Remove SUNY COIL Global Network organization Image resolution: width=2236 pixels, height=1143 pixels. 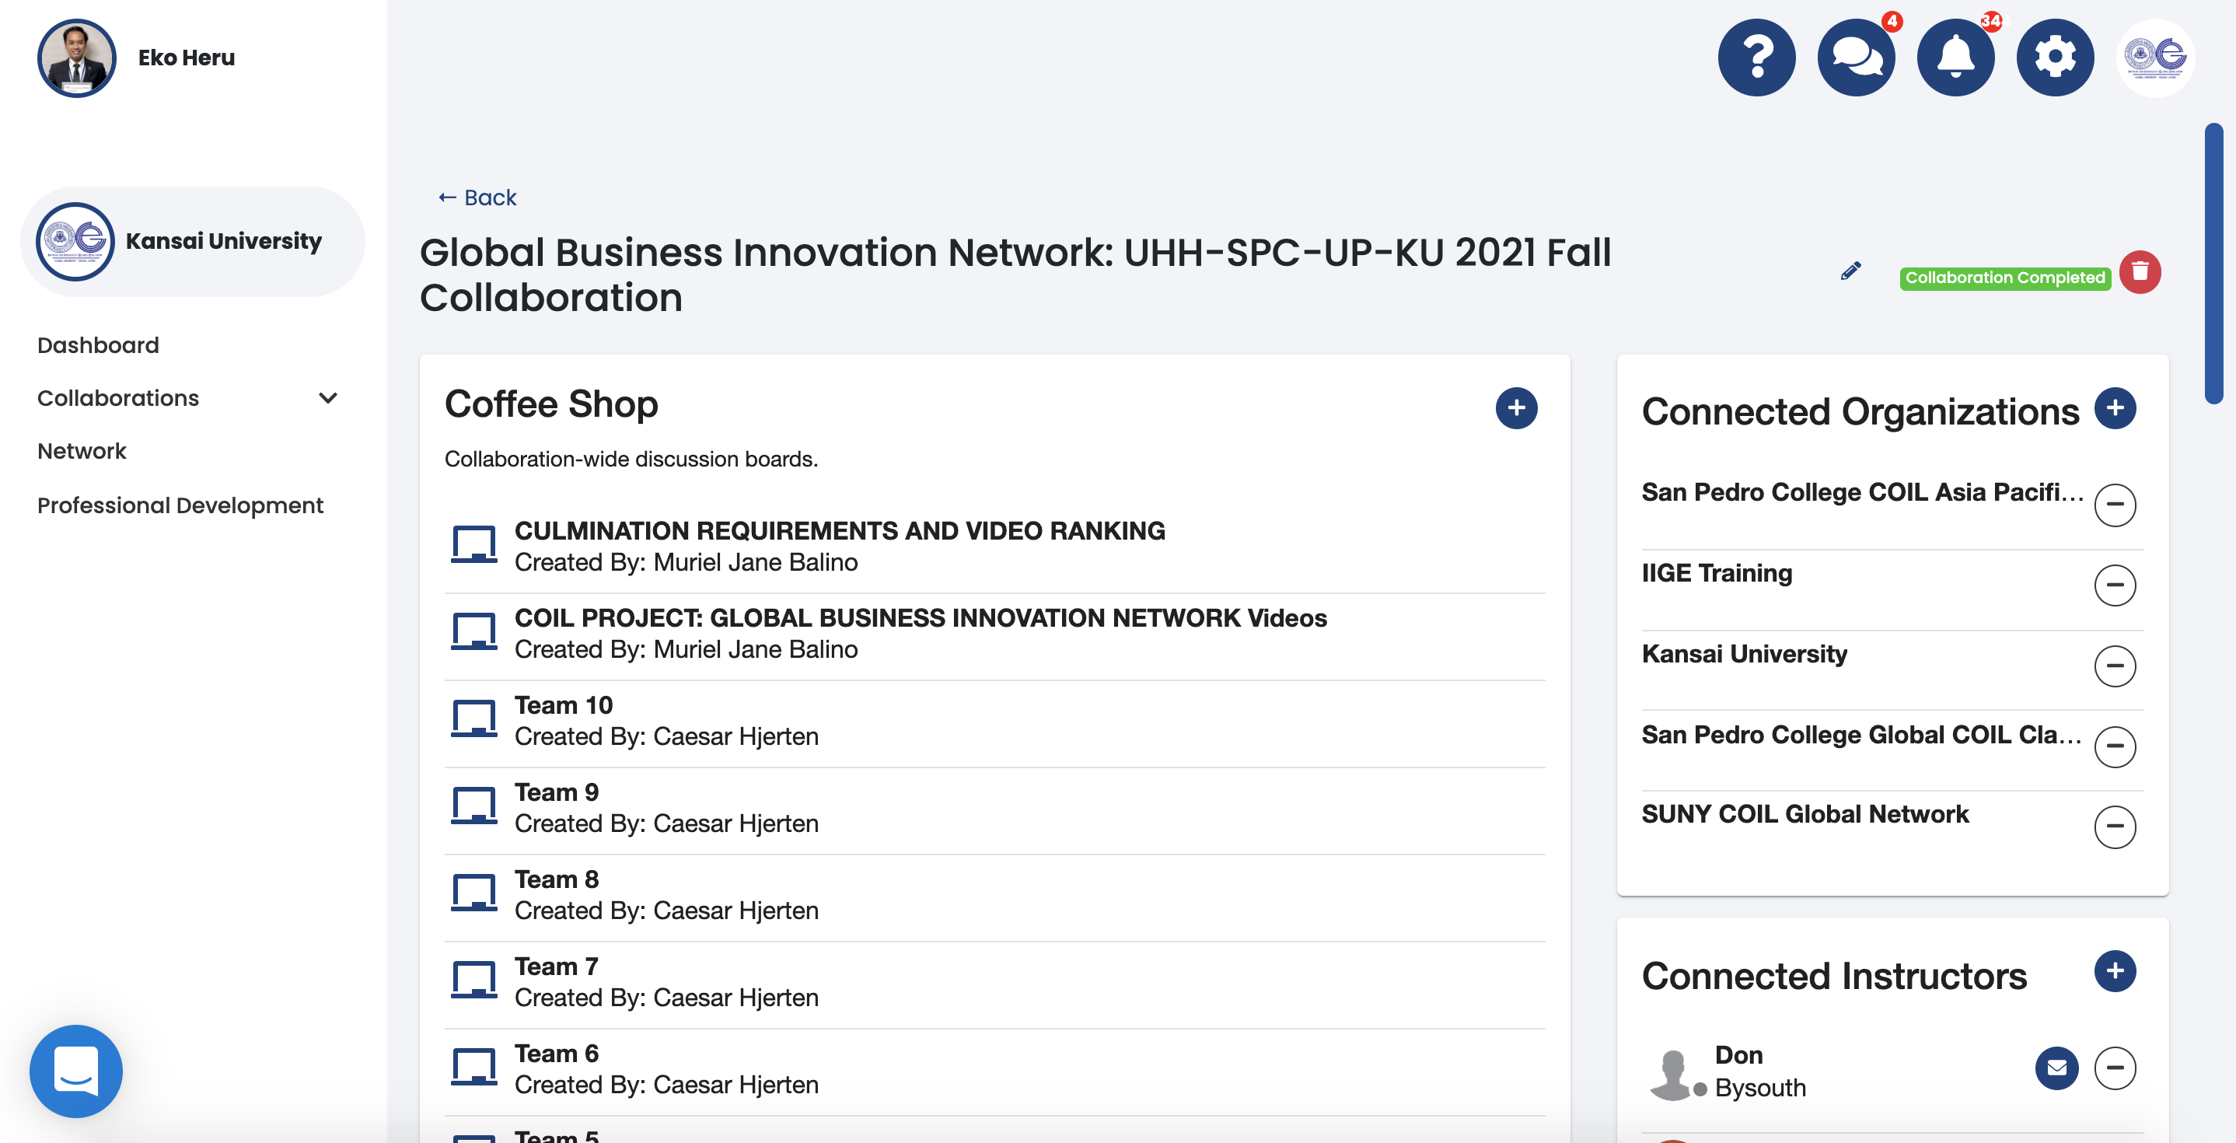2115,827
